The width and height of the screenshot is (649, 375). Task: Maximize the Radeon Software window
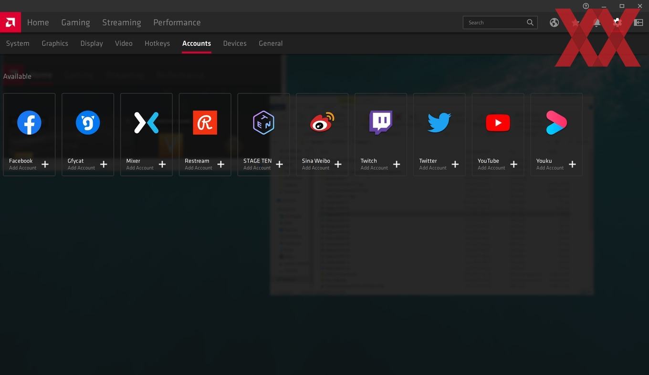coord(622,6)
